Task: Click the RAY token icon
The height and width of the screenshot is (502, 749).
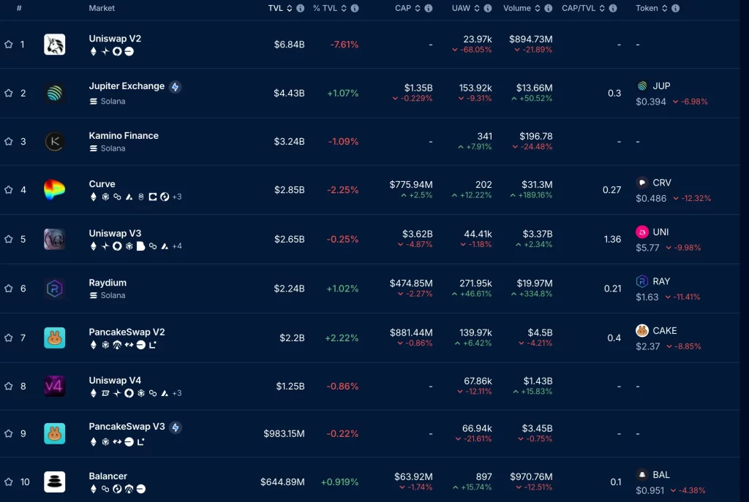Action: [x=642, y=281]
